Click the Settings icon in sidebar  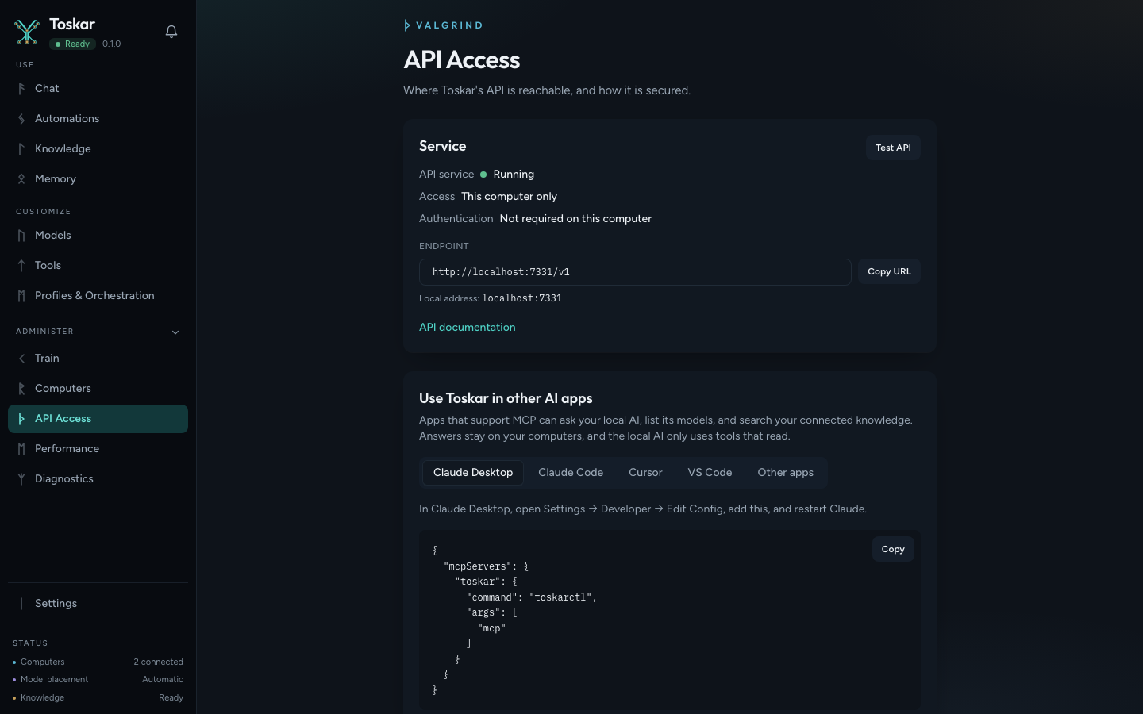click(x=21, y=604)
